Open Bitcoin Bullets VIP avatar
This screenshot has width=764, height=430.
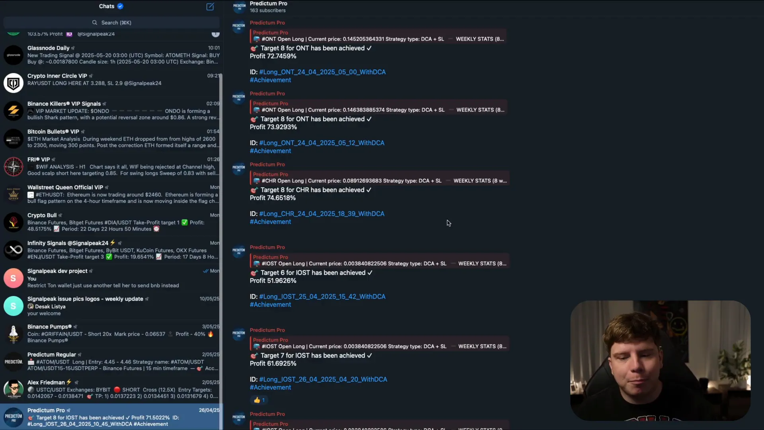(x=14, y=139)
